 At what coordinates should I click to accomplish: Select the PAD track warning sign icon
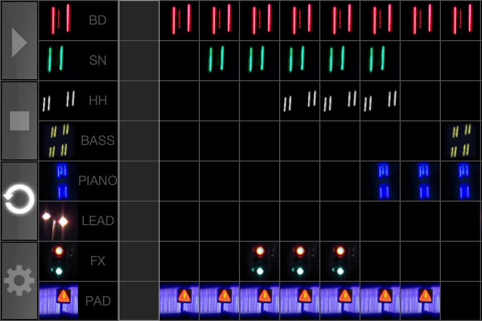[59, 301]
